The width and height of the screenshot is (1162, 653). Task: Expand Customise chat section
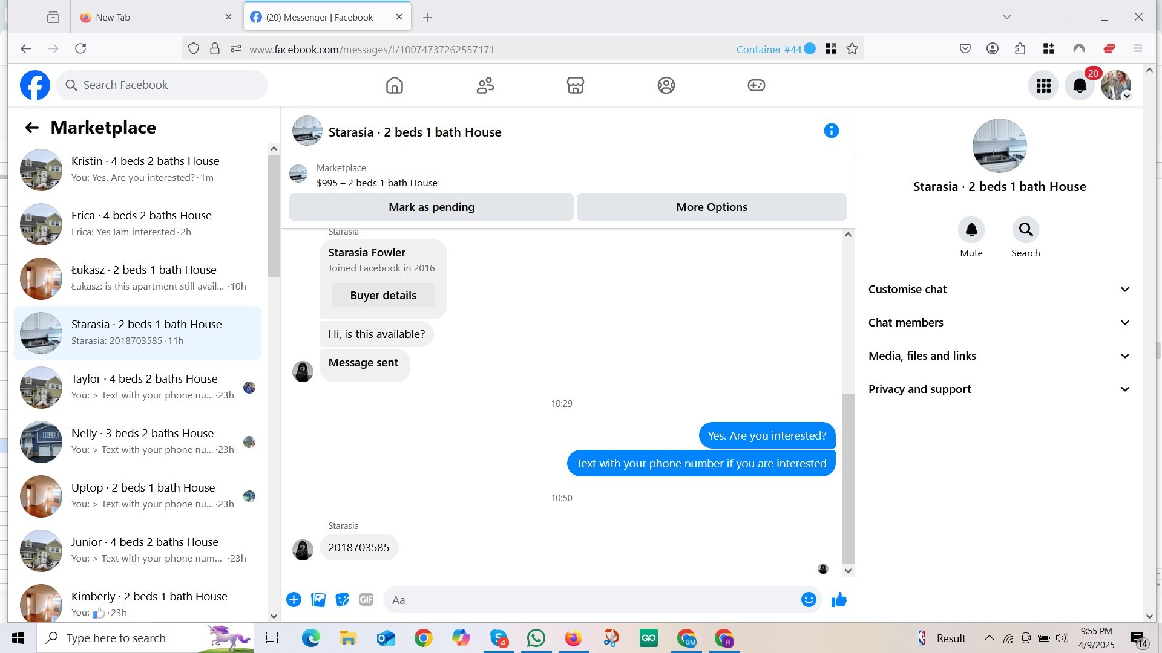click(999, 290)
